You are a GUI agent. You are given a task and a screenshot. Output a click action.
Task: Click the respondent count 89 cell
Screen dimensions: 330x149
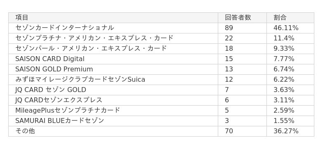pyautogui.click(x=242, y=28)
